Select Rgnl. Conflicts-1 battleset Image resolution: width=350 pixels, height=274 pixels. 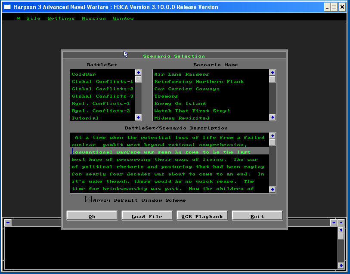102,104
